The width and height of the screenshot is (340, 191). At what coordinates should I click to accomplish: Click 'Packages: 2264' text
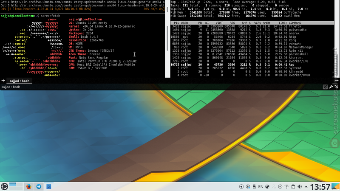click(81, 34)
